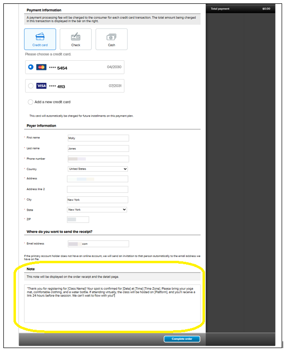Select the Mastercard ending 5454 radio button

[x=31, y=67]
